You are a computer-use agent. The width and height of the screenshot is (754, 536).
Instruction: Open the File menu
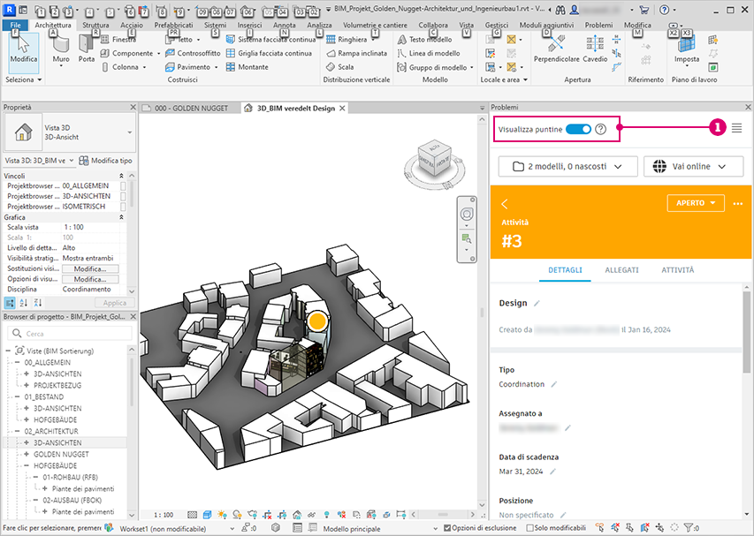click(15, 25)
